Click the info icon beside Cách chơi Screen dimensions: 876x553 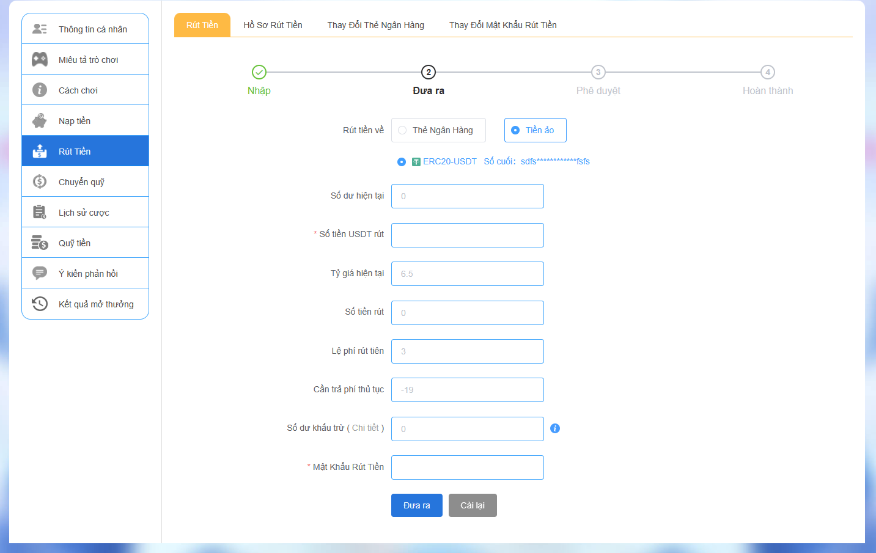click(40, 90)
